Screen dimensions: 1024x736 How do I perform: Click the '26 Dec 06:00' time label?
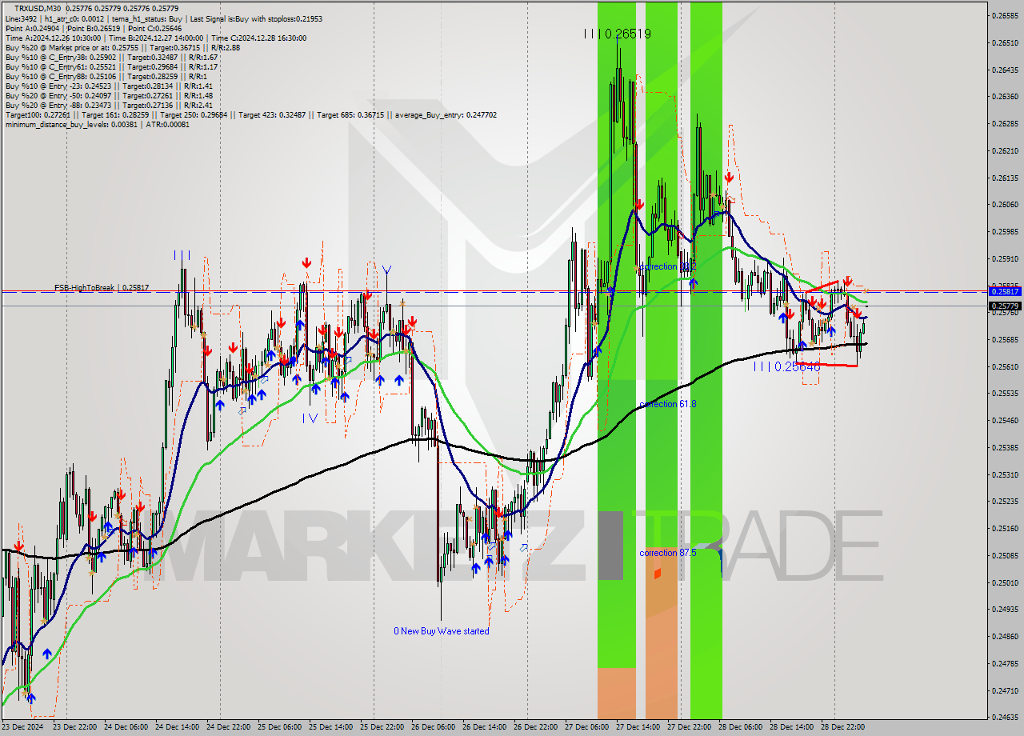coord(433,727)
